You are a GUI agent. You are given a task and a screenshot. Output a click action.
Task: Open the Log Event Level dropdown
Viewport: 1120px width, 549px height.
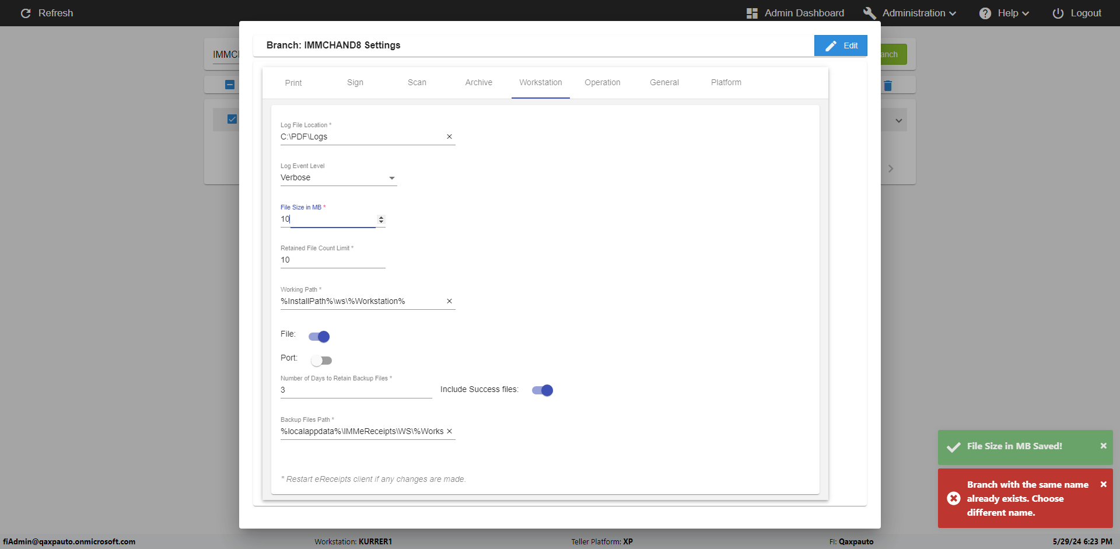[338, 178]
